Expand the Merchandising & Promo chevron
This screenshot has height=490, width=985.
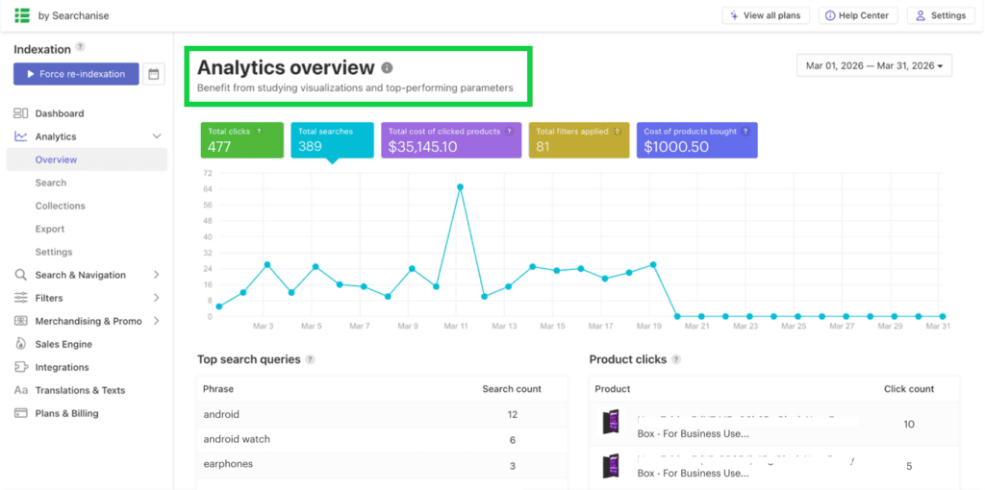[x=157, y=321]
